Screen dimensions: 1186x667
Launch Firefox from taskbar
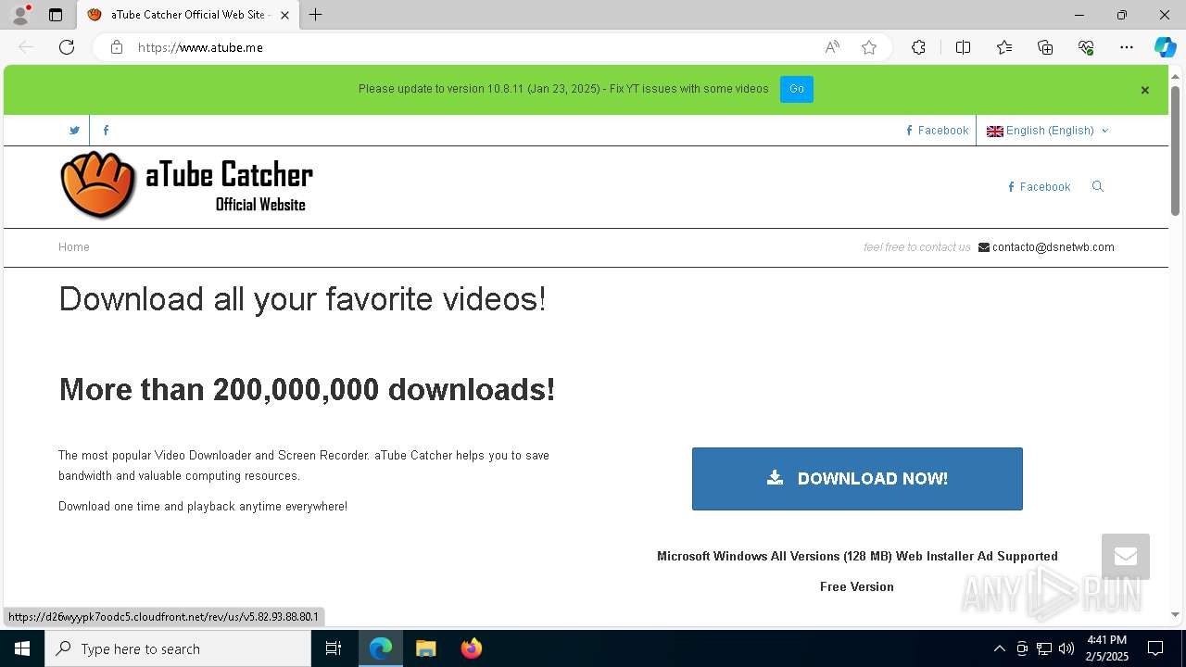[x=471, y=648]
